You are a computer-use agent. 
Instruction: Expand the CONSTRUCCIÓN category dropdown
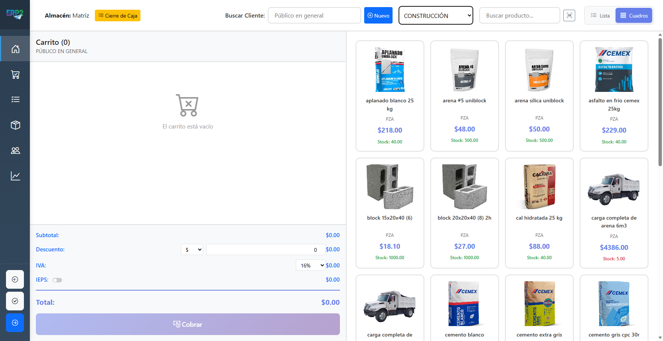click(x=436, y=16)
